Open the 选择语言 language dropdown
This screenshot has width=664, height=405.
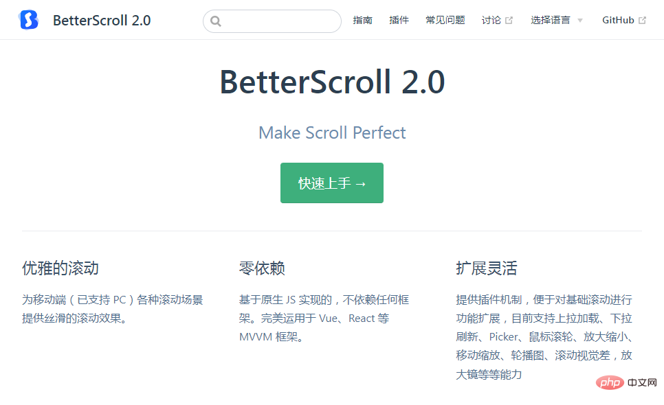click(x=550, y=21)
